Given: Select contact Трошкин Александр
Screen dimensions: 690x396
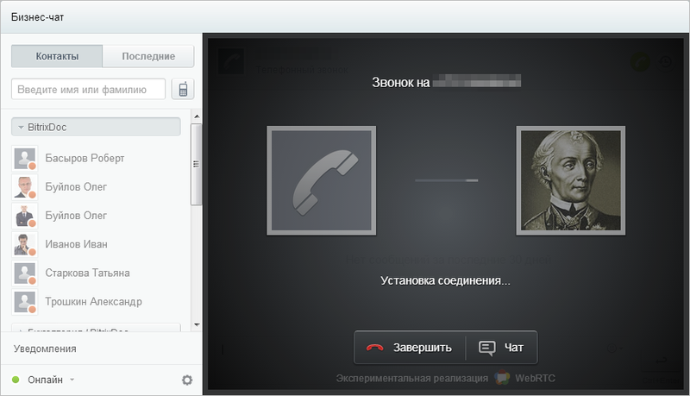Looking at the screenshot, I should point(96,302).
